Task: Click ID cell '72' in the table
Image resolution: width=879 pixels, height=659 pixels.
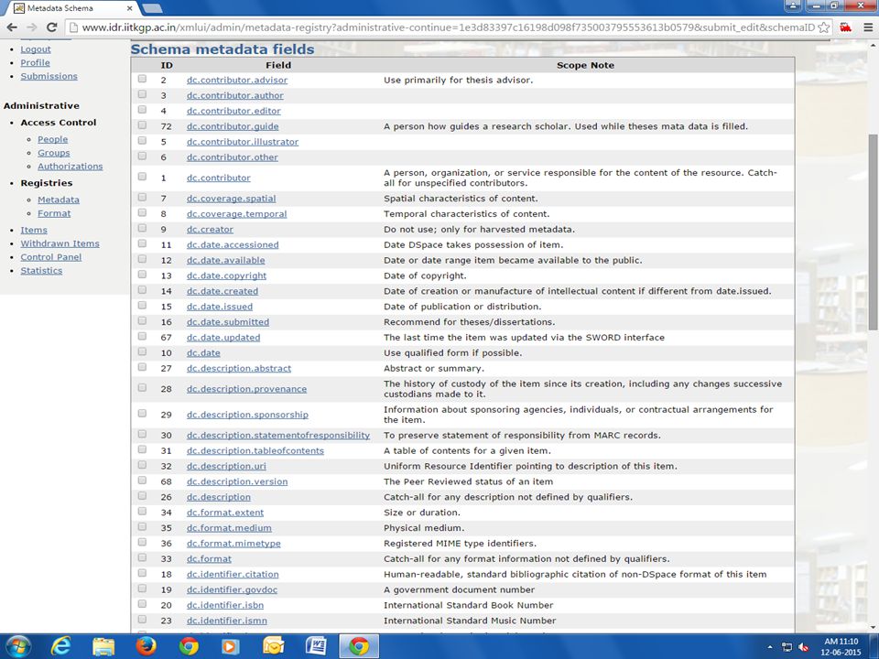Action: 166,126
